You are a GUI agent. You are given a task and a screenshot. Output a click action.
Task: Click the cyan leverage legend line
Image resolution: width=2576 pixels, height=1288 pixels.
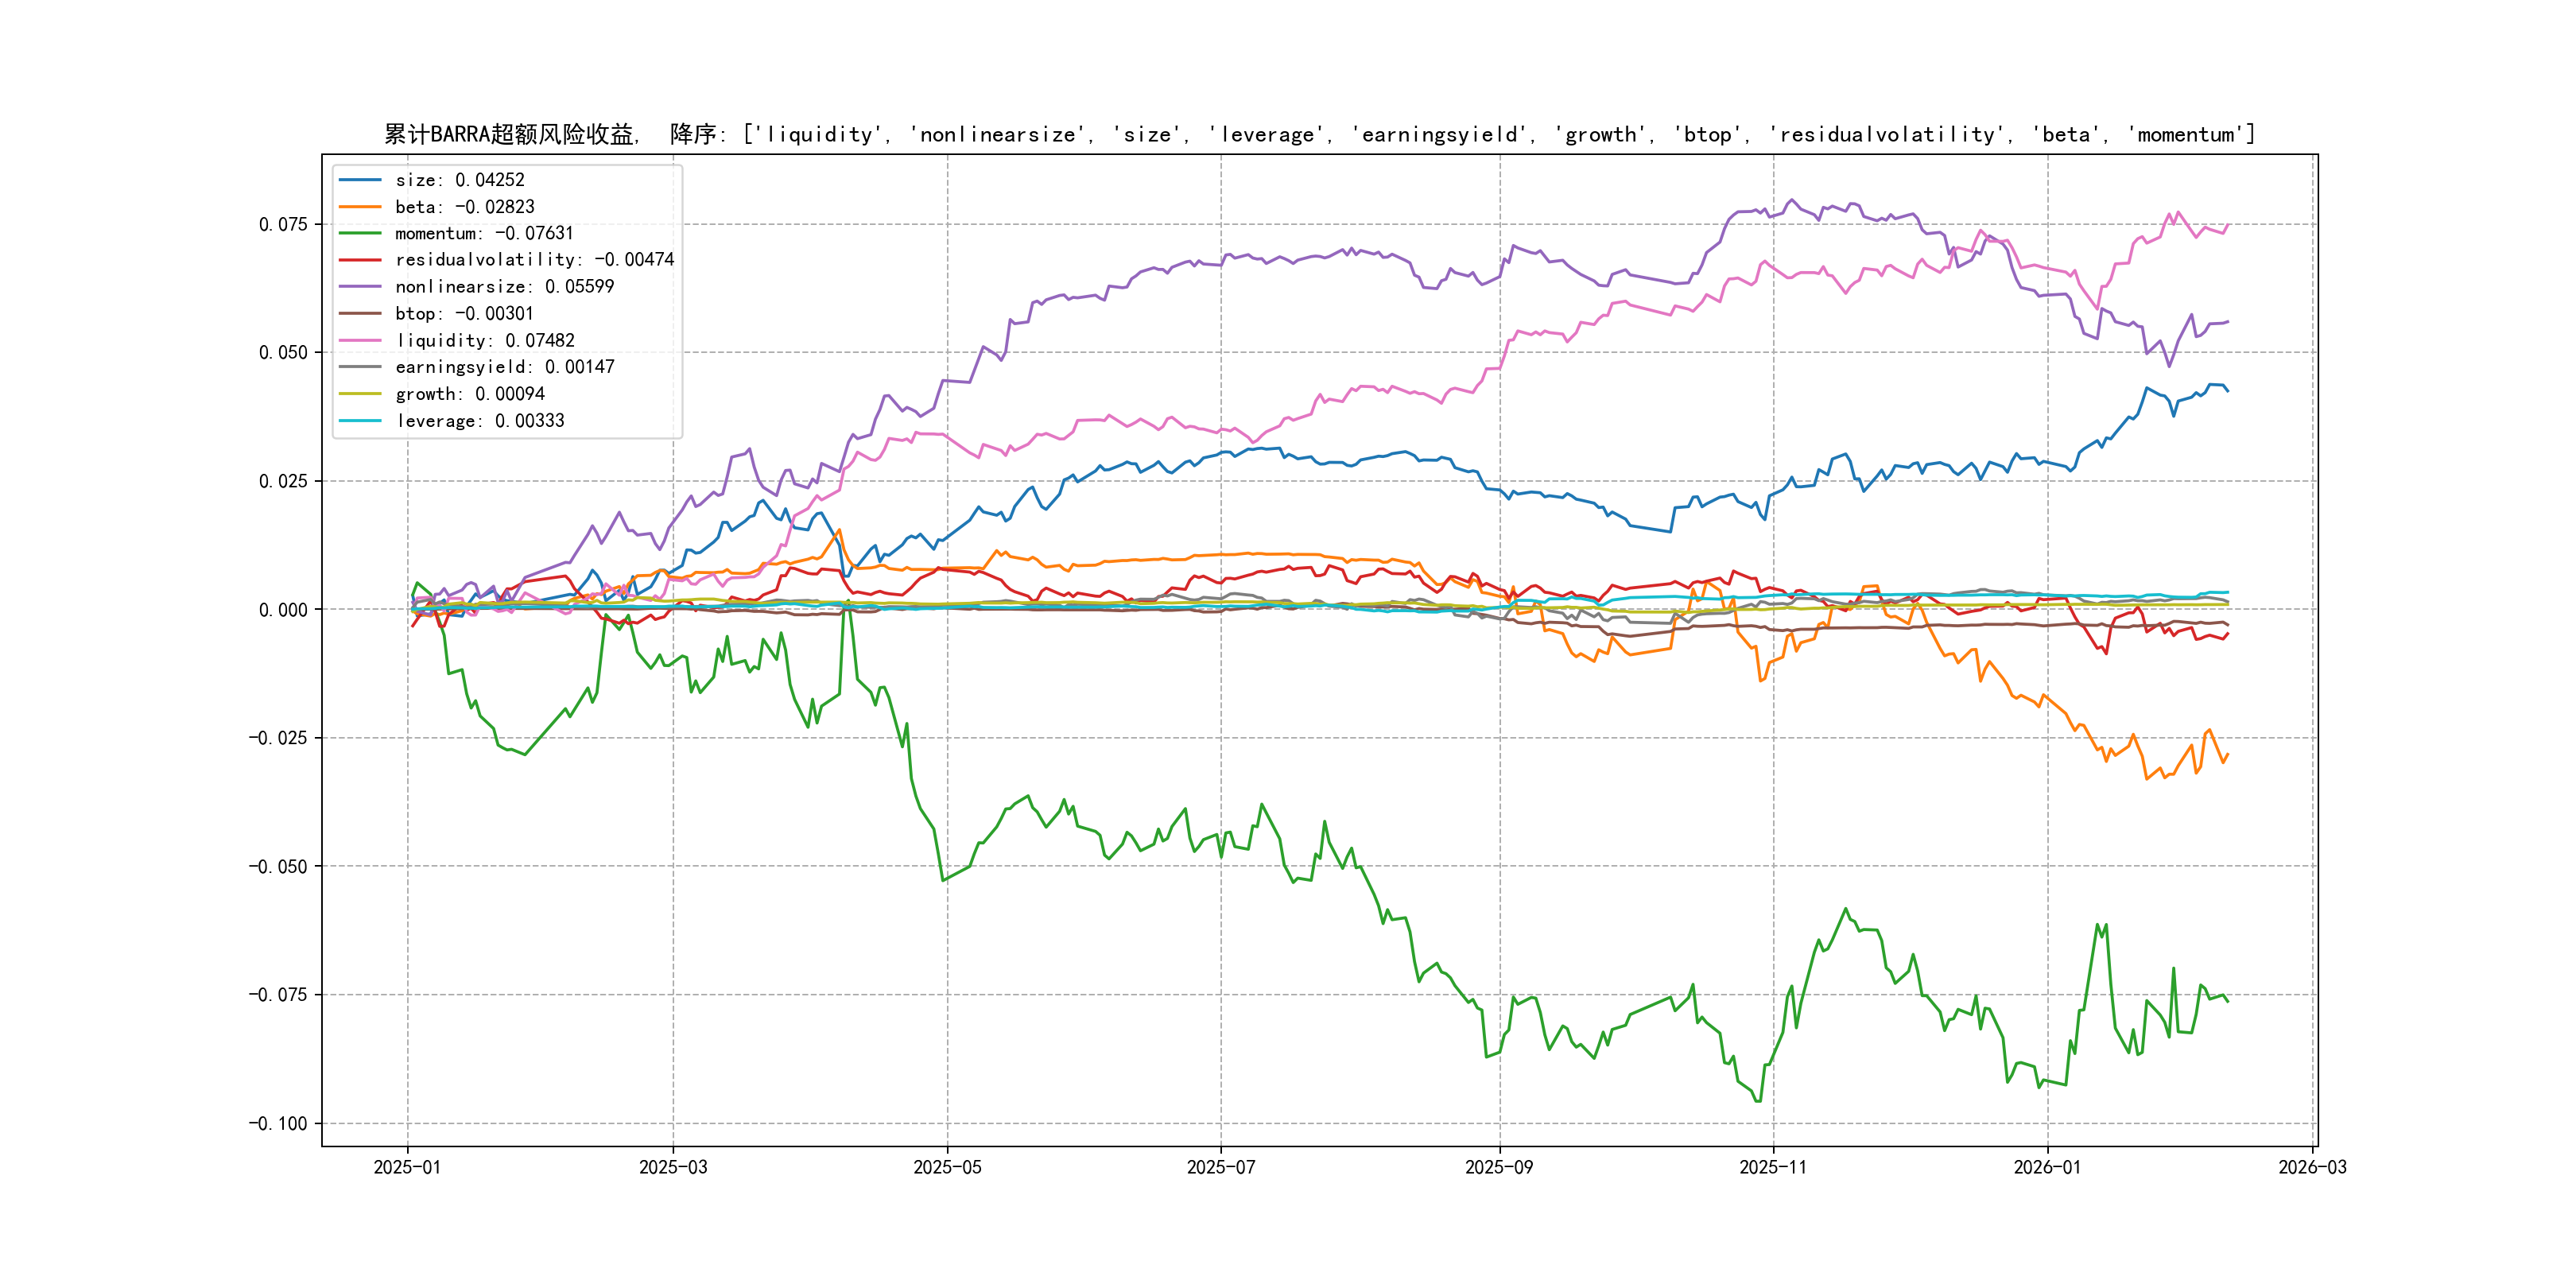click(x=360, y=421)
